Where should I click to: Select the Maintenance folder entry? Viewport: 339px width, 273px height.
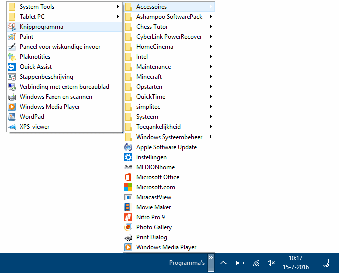coord(169,67)
